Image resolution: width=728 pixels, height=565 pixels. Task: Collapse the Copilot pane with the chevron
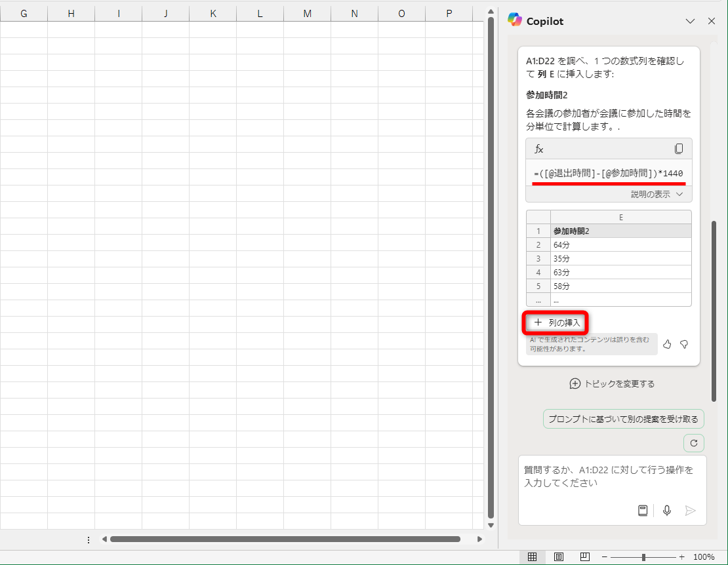click(x=690, y=21)
